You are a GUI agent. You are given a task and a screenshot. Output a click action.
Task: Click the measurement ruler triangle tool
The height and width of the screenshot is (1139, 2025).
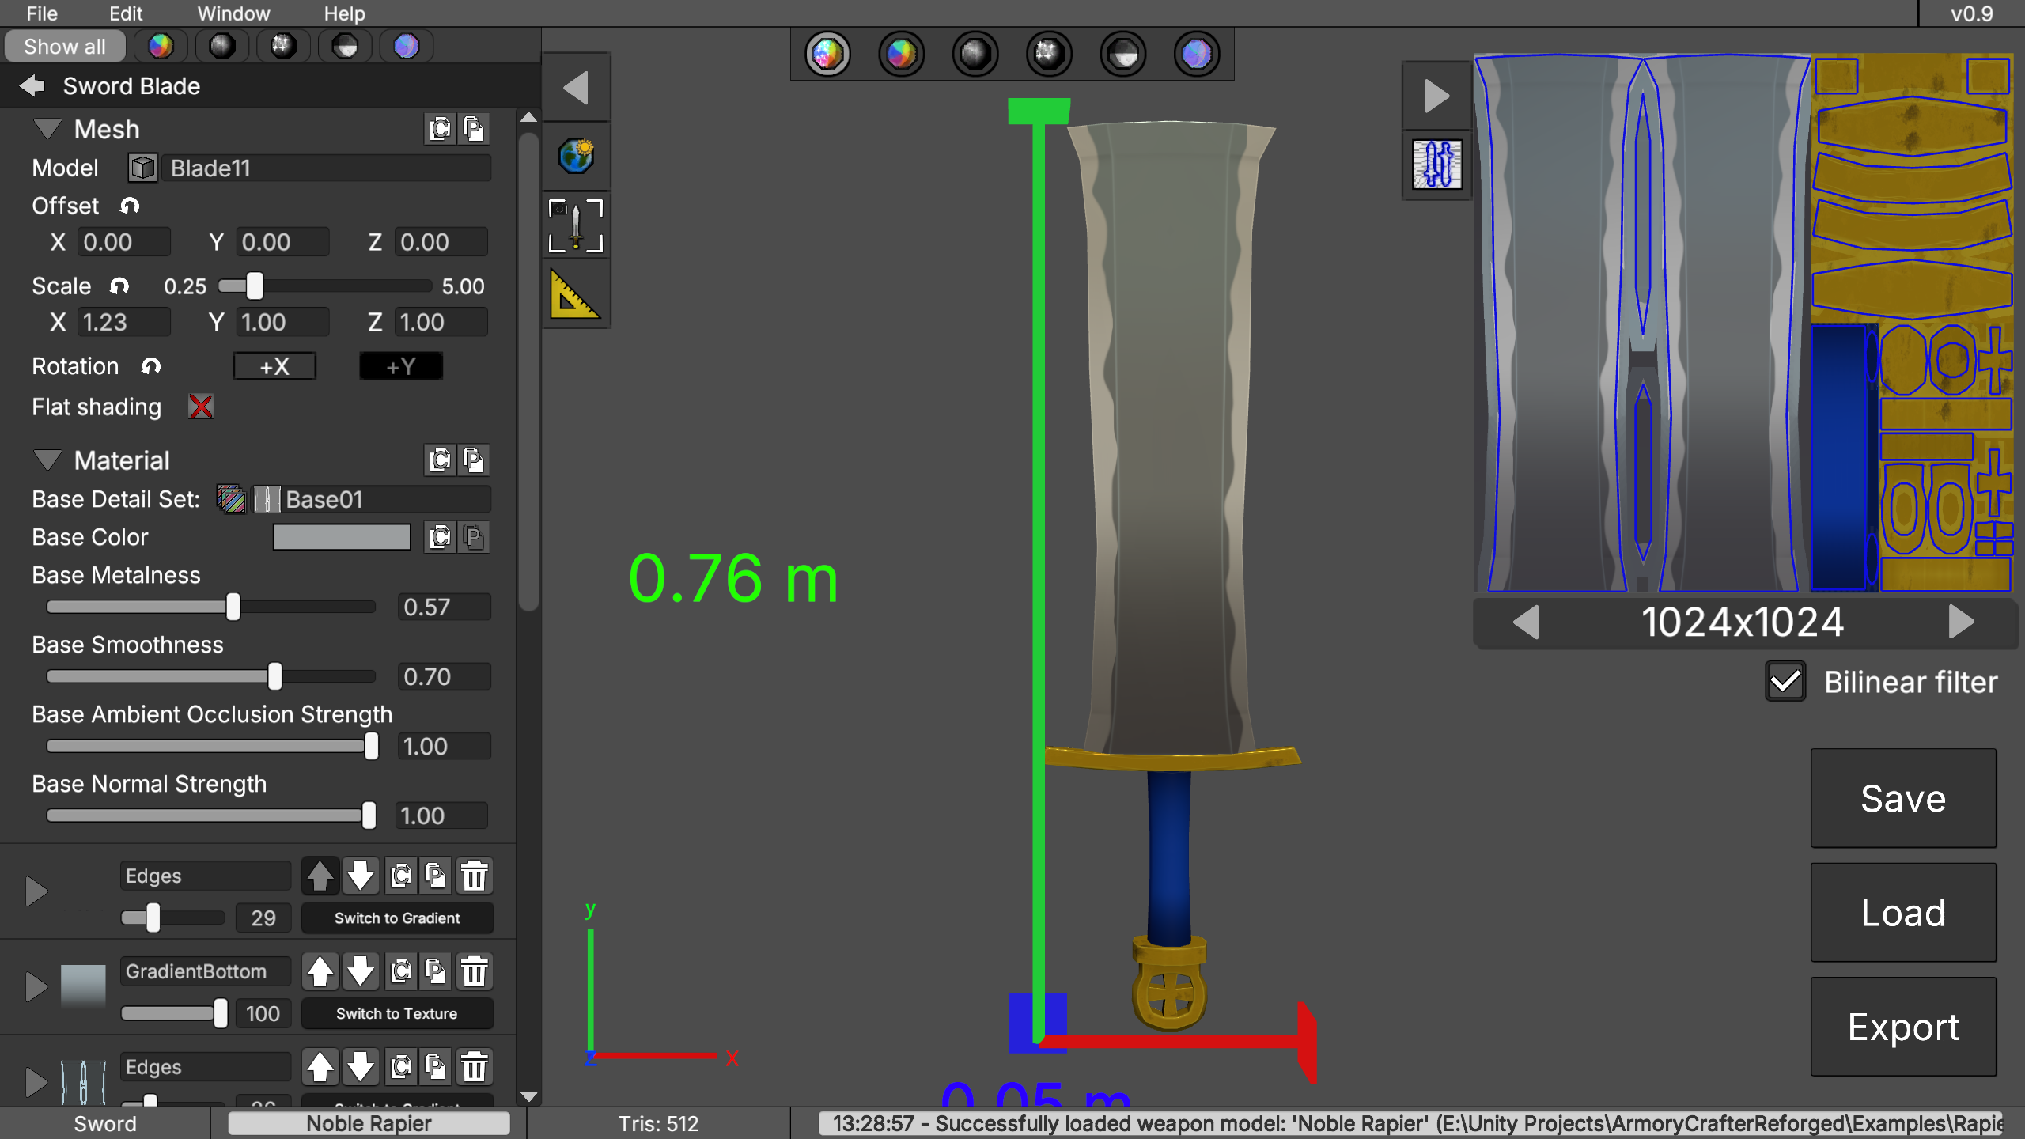point(574,296)
